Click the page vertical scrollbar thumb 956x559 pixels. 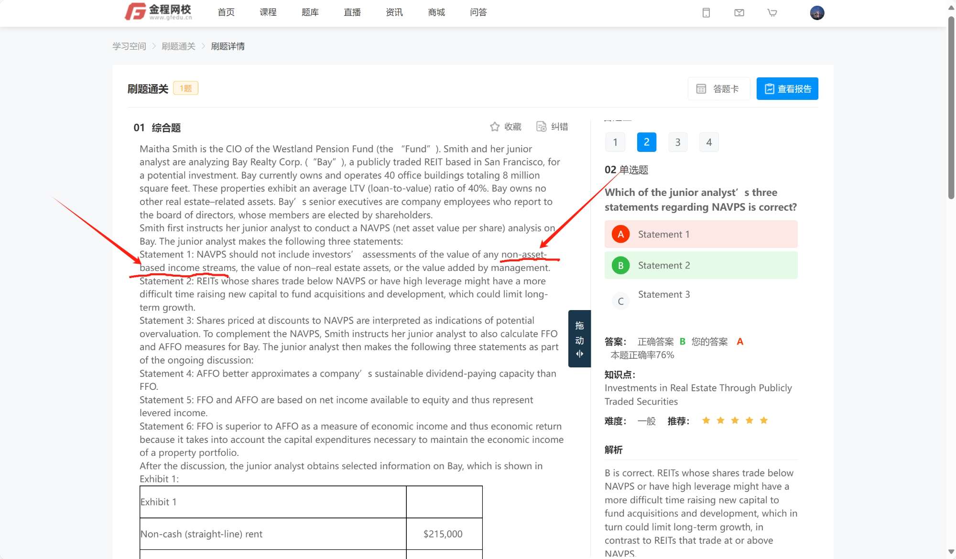tap(951, 107)
